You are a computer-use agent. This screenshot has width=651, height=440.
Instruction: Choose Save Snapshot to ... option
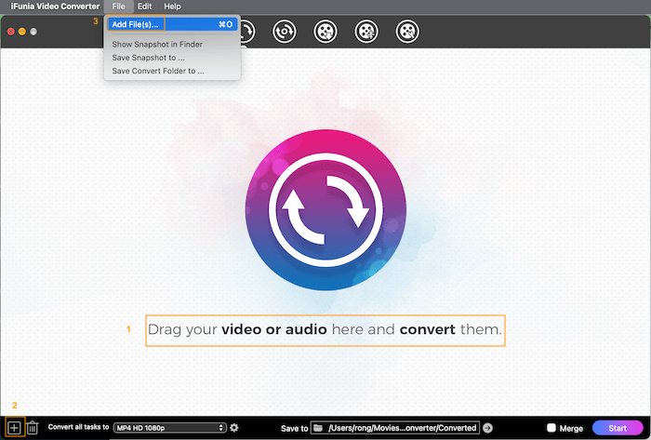coord(149,58)
